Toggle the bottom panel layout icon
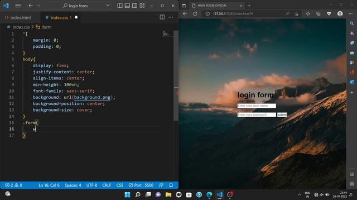The height and width of the screenshot is (200, 357). tap(127, 6)
